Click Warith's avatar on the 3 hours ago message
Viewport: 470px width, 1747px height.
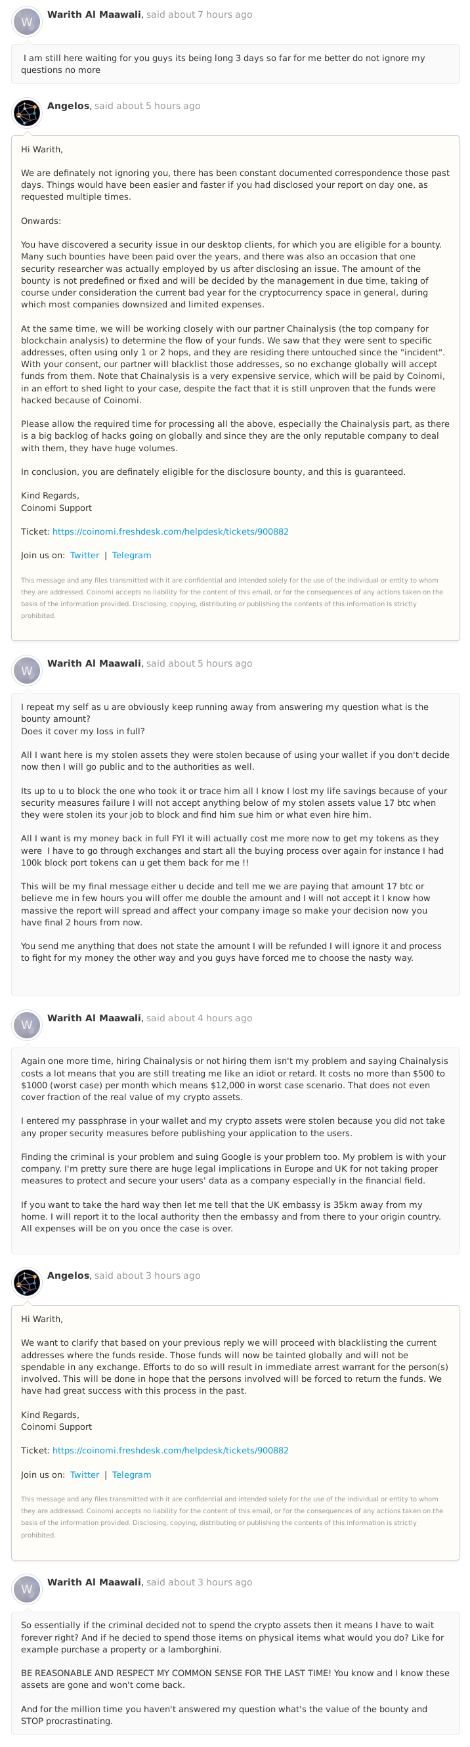pyautogui.click(x=27, y=1589)
